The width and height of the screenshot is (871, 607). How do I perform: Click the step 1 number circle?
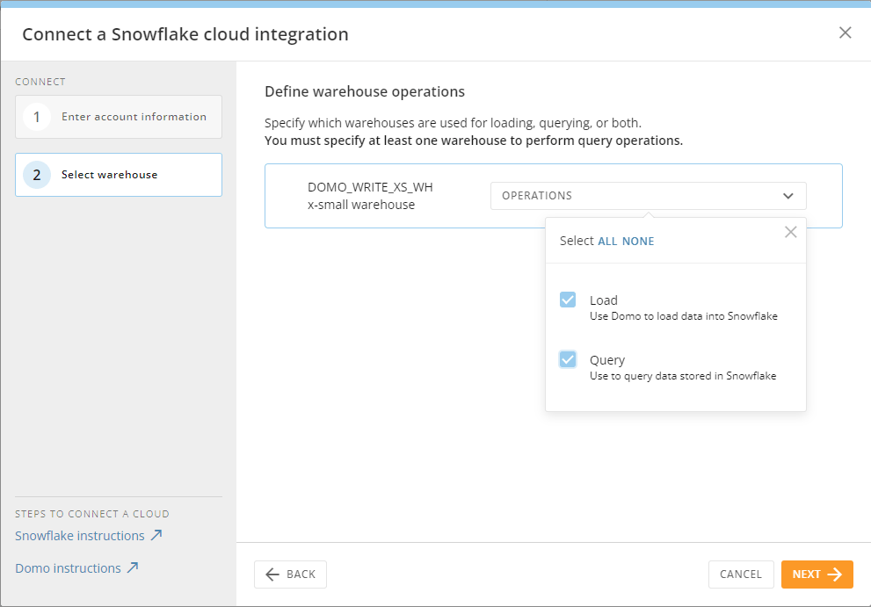[37, 117]
